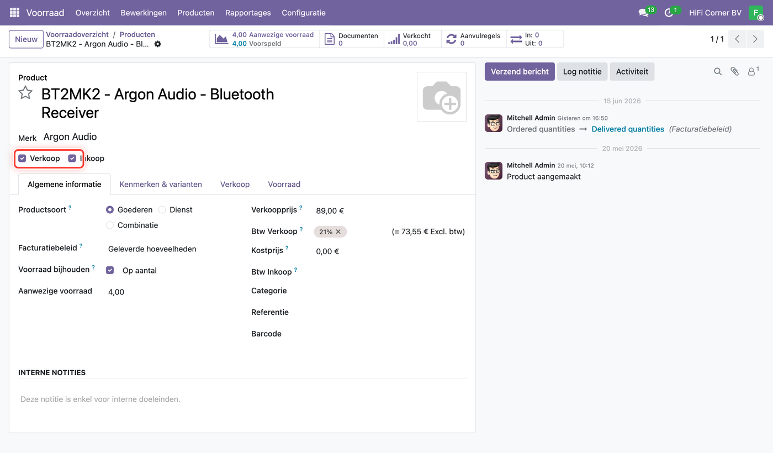773x453 pixels.
Task: Open the Btw Inkoop help question mark
Action: click(295, 270)
